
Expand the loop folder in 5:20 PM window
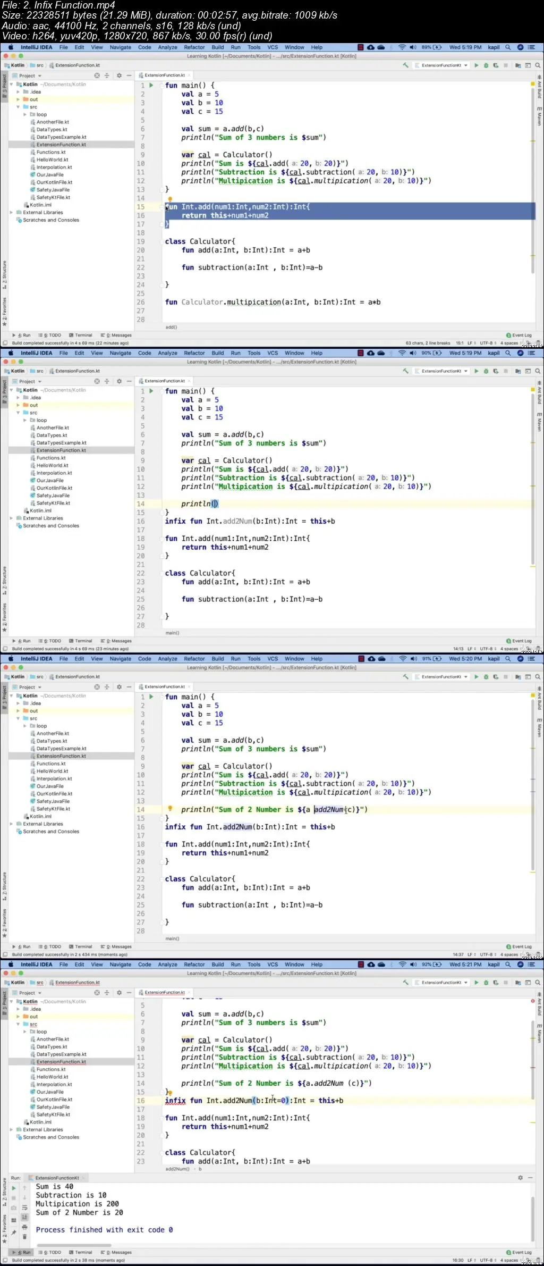point(25,726)
